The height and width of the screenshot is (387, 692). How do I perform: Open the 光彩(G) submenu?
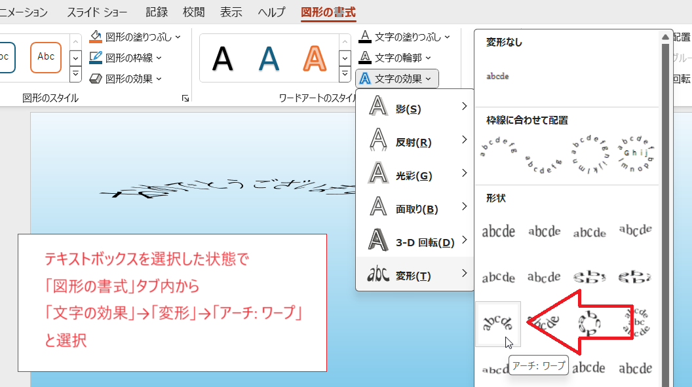415,174
